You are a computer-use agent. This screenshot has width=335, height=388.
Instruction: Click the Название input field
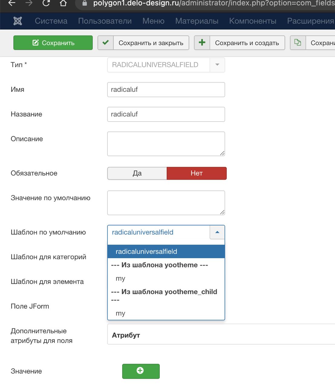tap(166, 114)
